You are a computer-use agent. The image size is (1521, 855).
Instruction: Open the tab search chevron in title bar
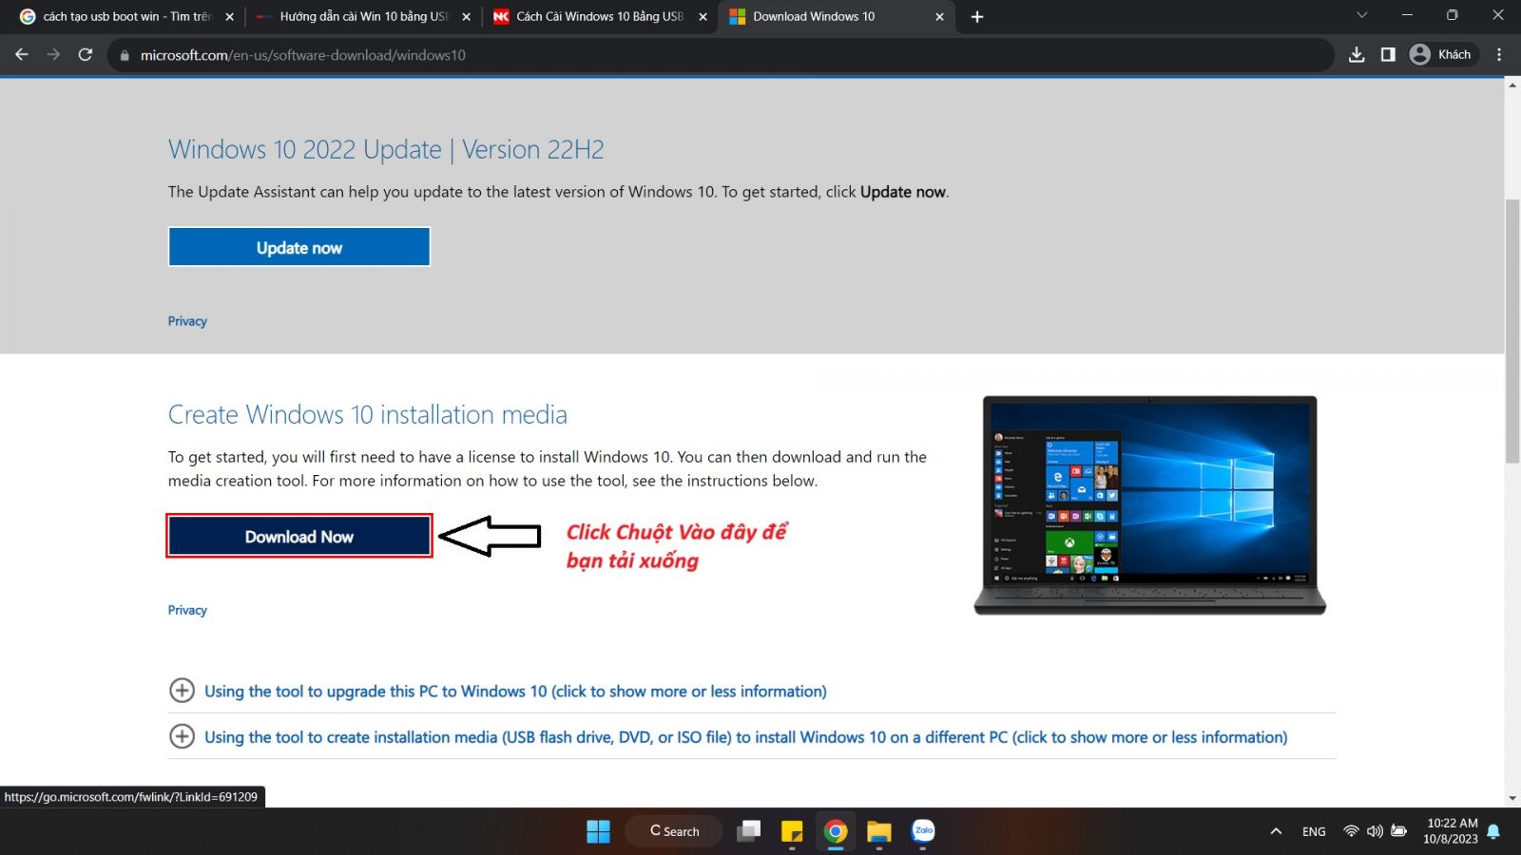tap(1361, 15)
